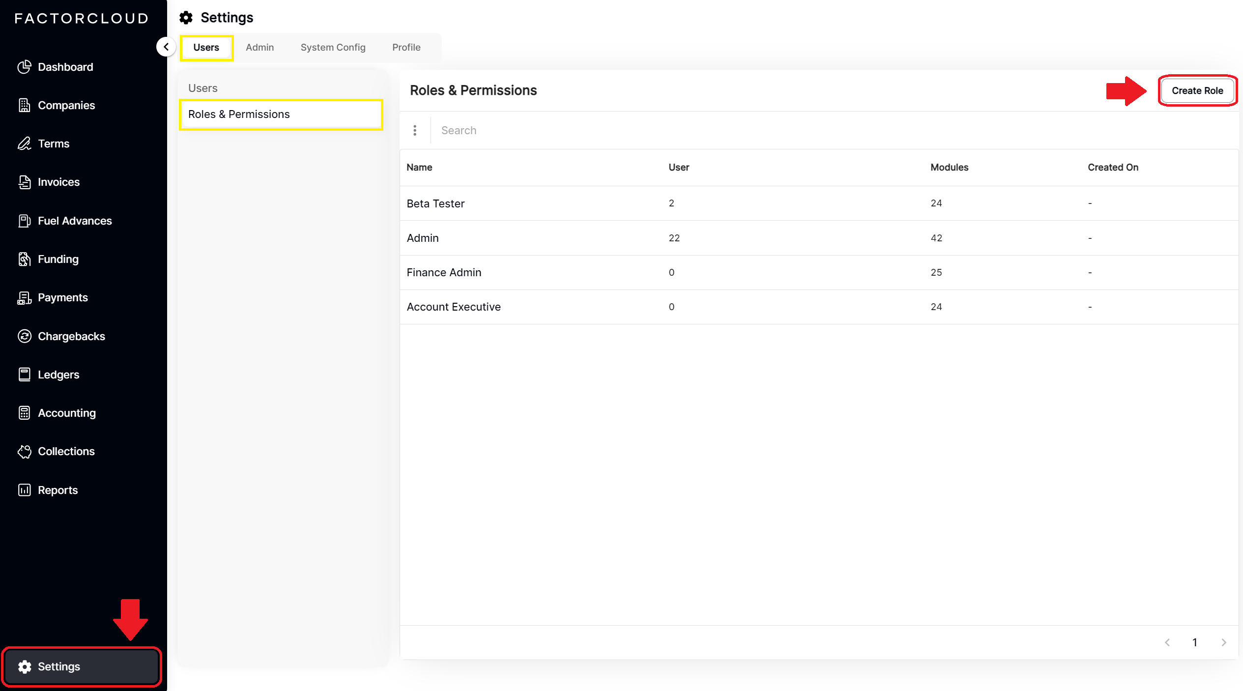Screen dimensions: 1243x691
Task: Open the Settings gear at the sidebar bottom
Action: pos(25,666)
